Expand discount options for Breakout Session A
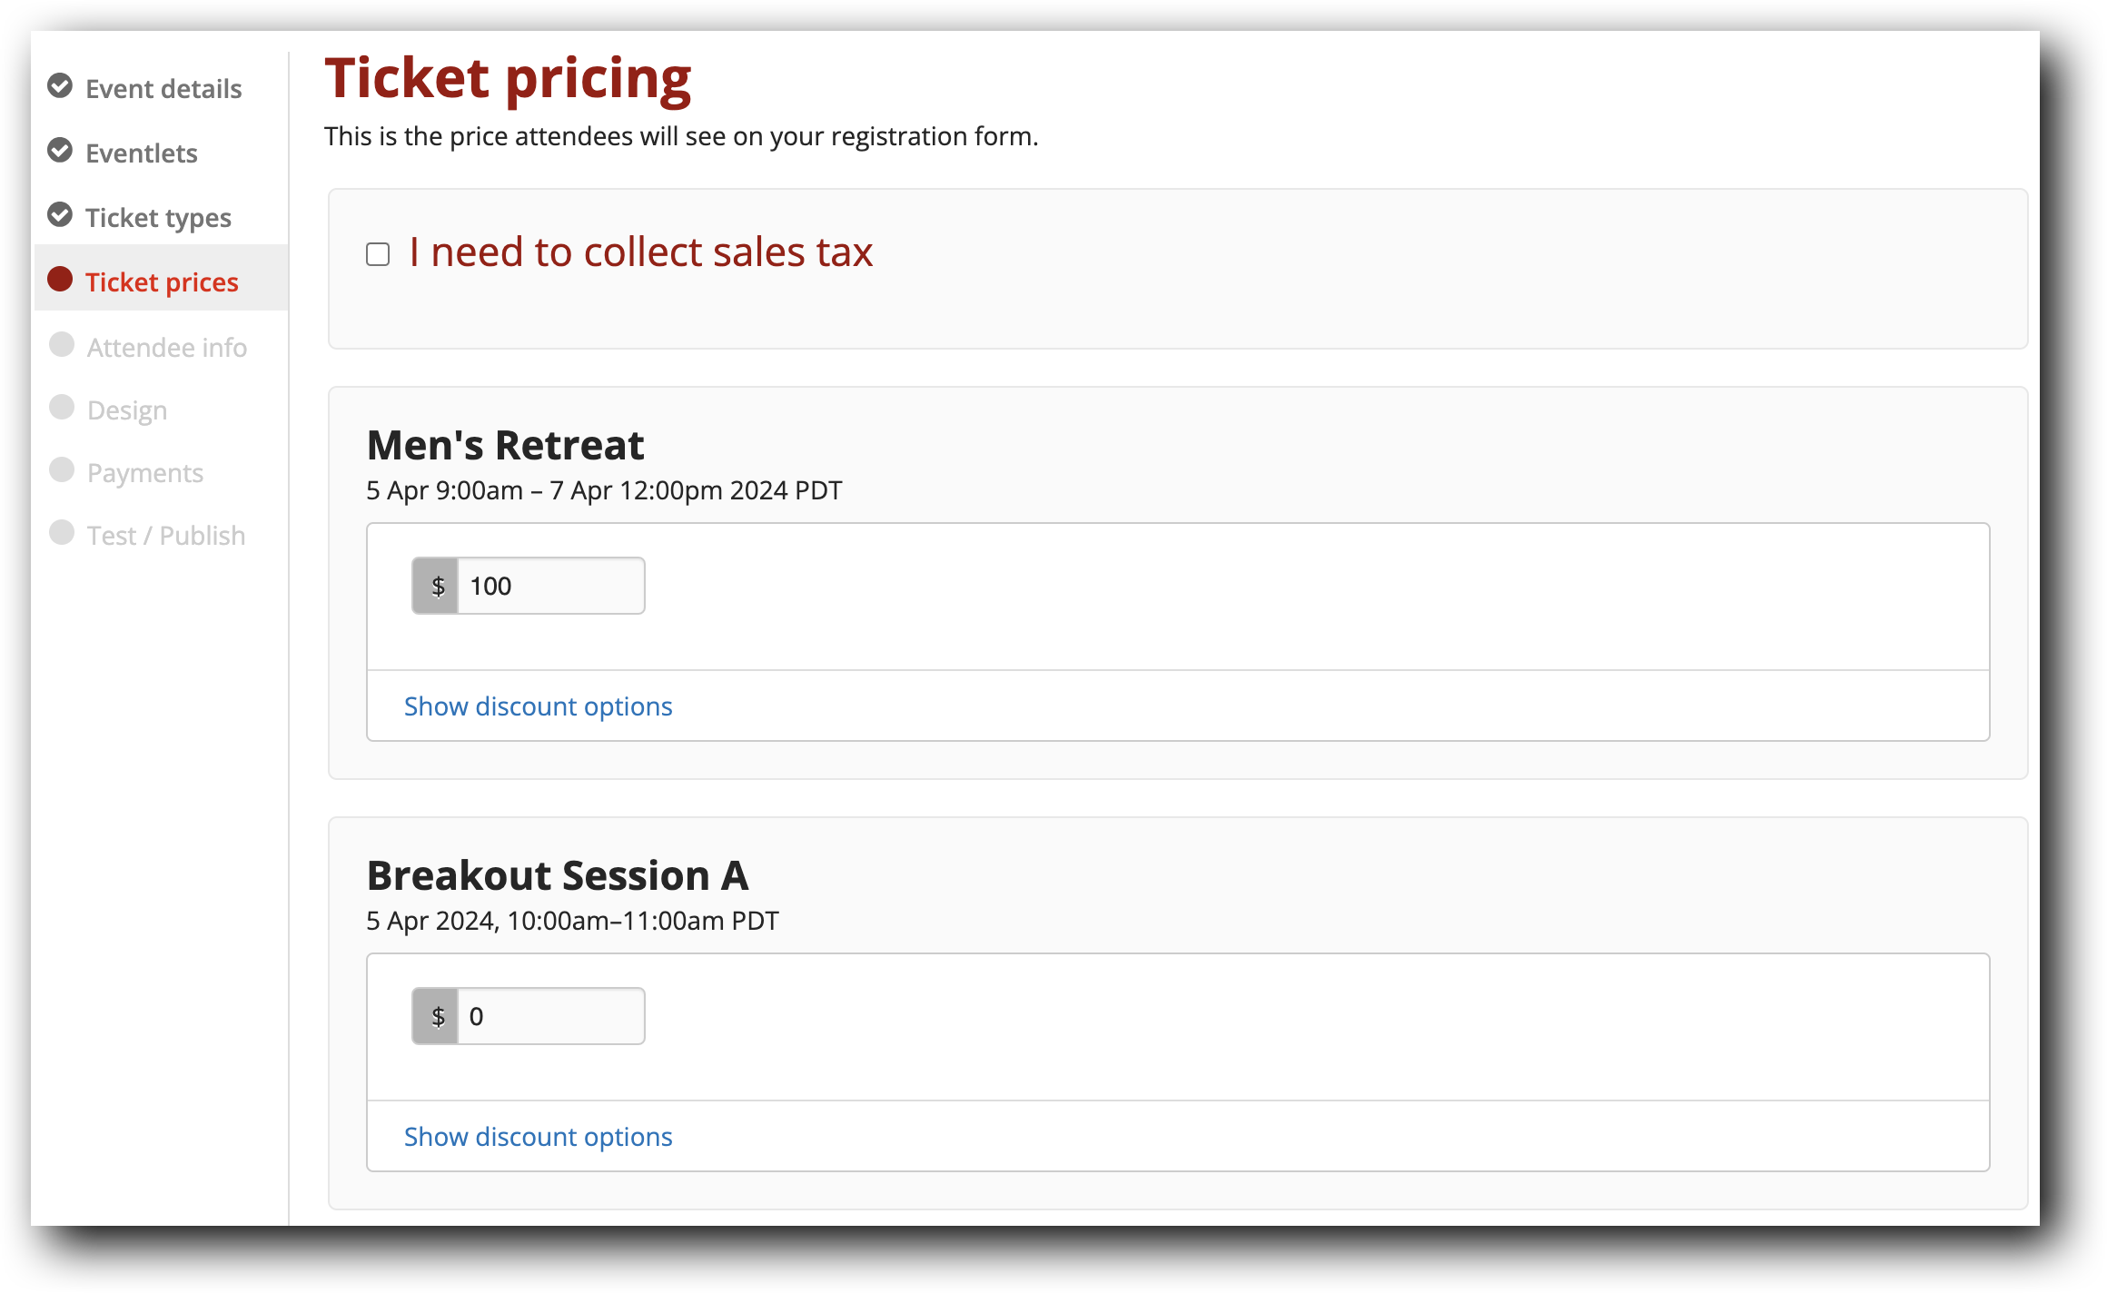Screen dimensions: 2107x1293 (x=538, y=1136)
